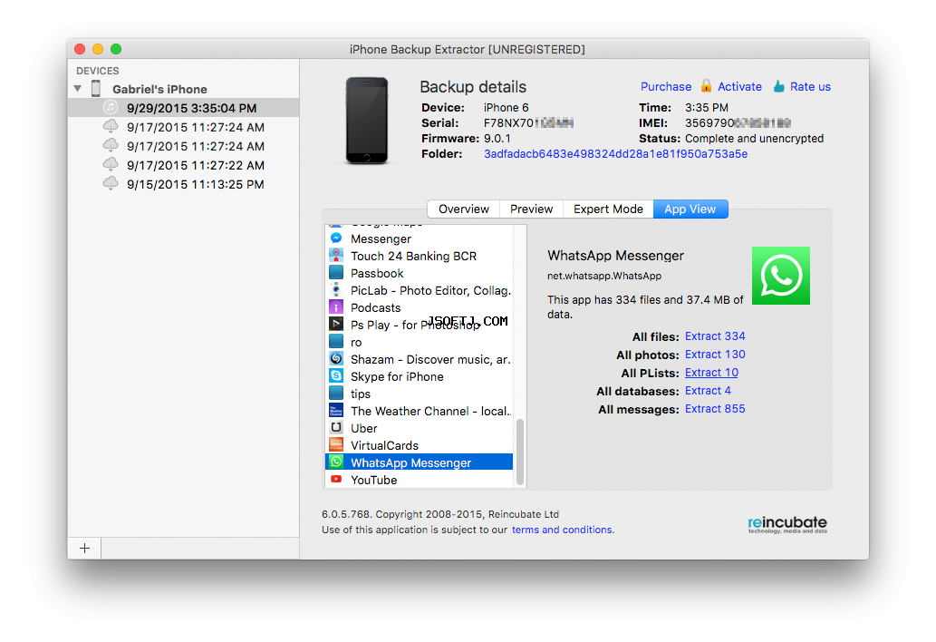Extract 855 messages
This screenshot has height=642, width=936.
tap(715, 409)
